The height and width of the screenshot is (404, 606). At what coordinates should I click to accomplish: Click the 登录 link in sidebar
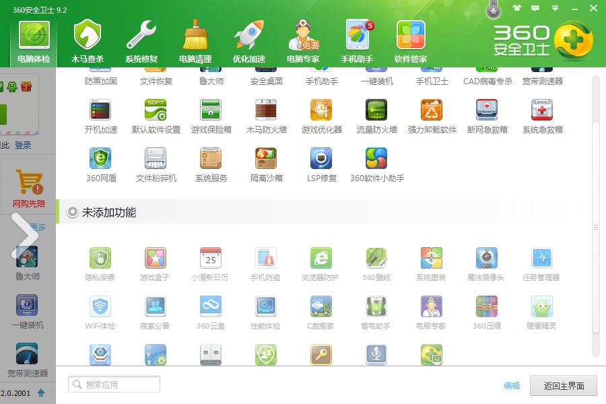click(23, 145)
